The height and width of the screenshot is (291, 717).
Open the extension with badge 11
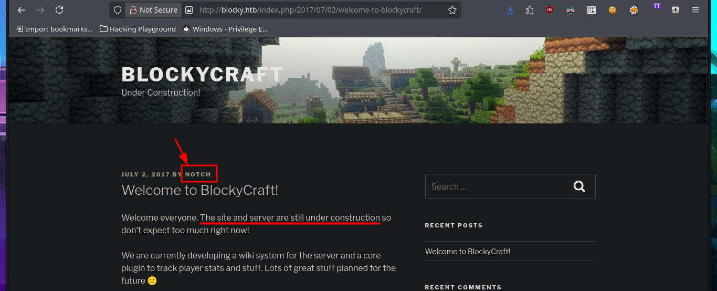655,9
